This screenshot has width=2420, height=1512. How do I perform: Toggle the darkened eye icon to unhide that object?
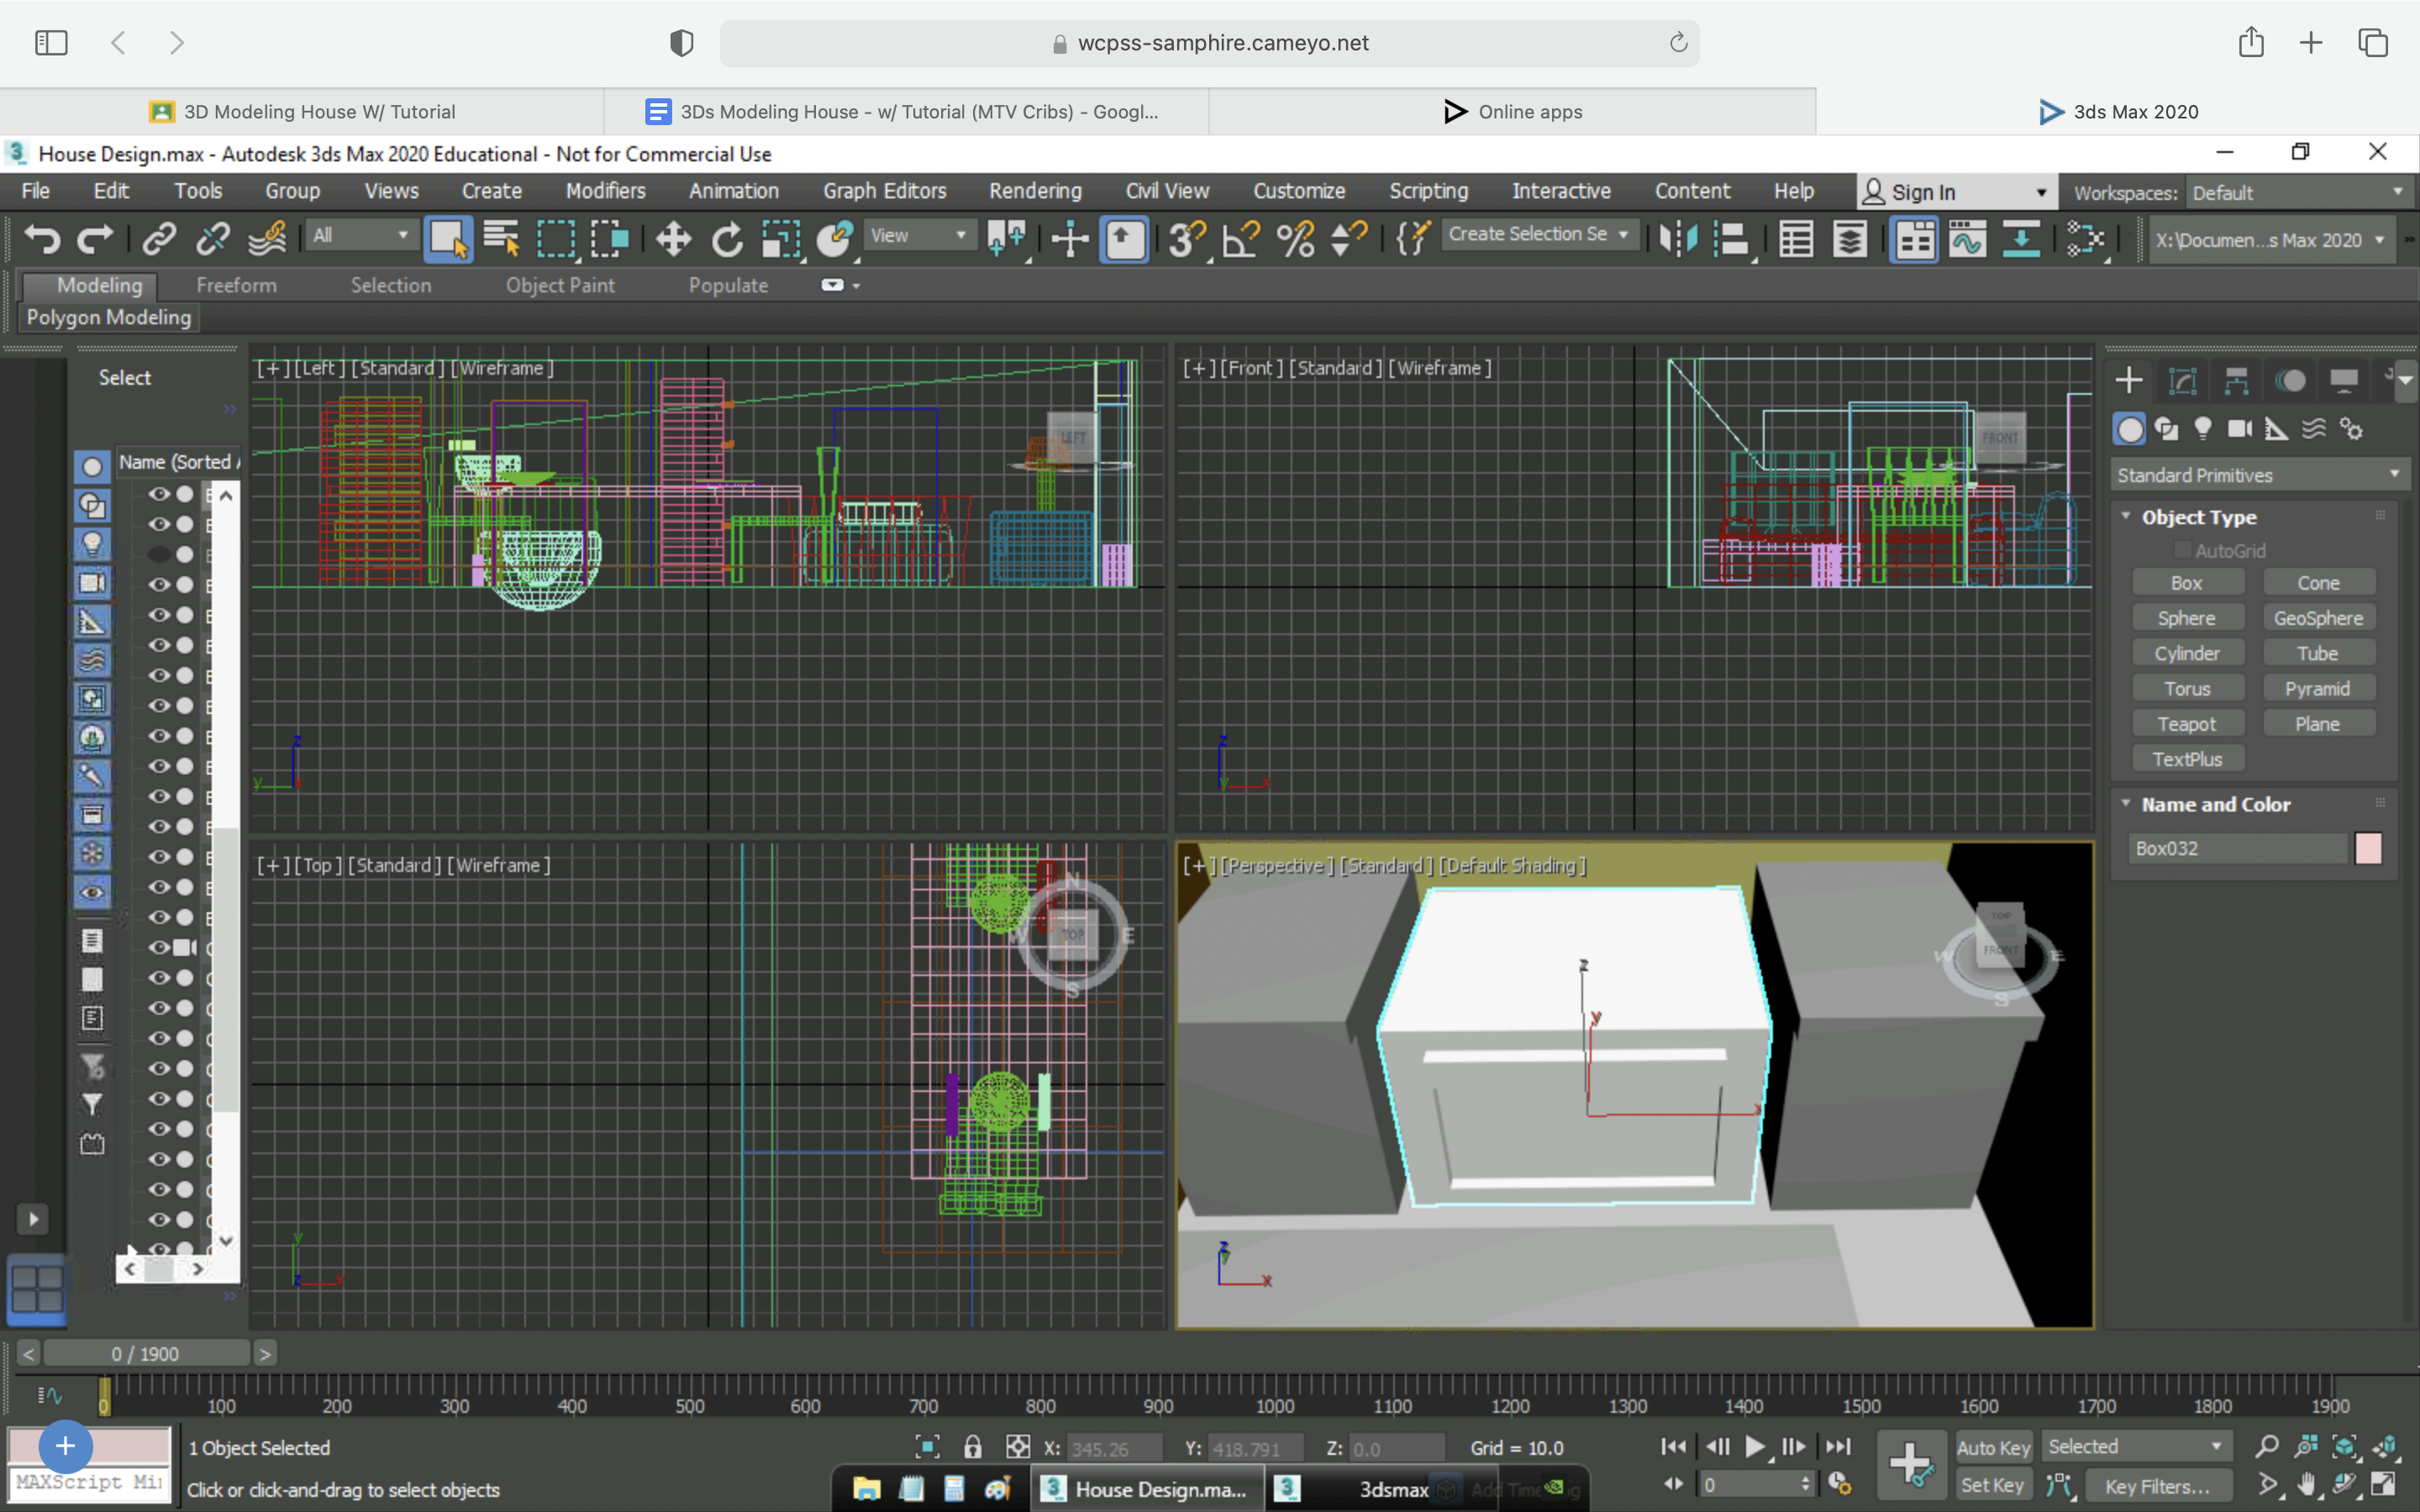coord(160,555)
